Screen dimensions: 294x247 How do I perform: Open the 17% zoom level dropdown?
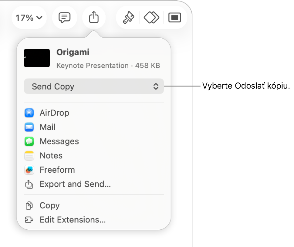(29, 18)
